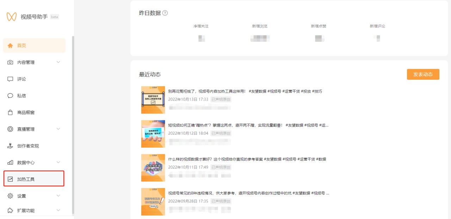Screen dimensions: 451x219
Task: Open the 评论 menu item
Action: point(34,79)
